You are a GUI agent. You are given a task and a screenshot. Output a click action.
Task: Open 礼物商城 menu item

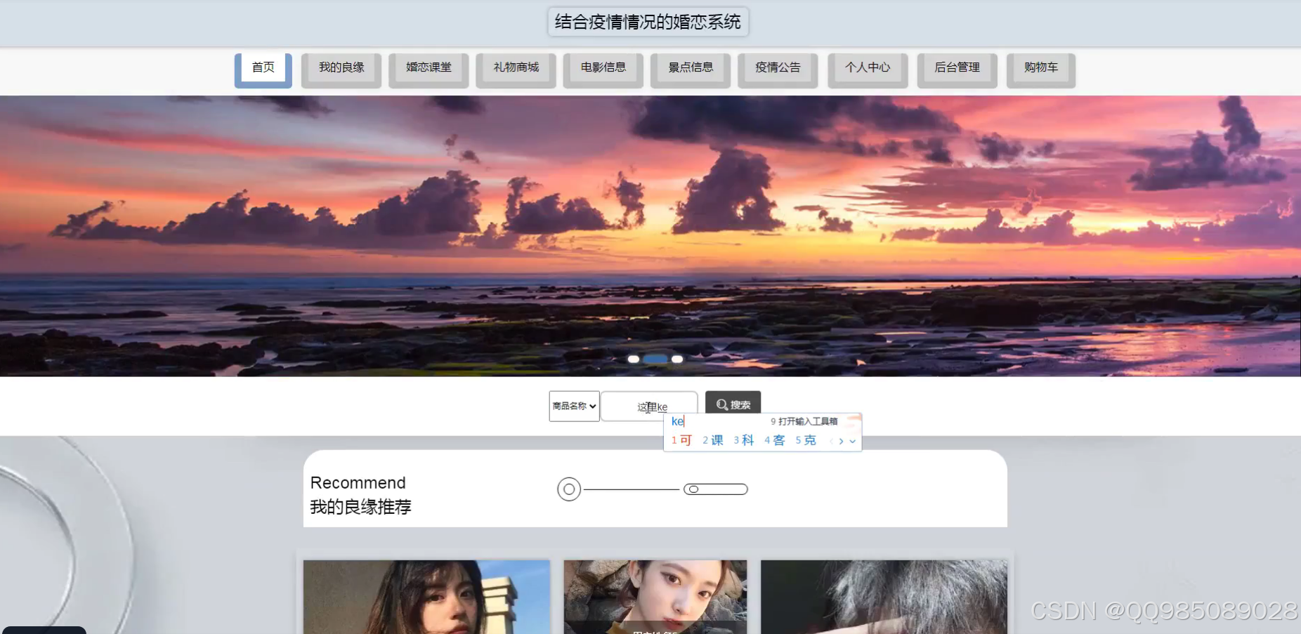[516, 70]
